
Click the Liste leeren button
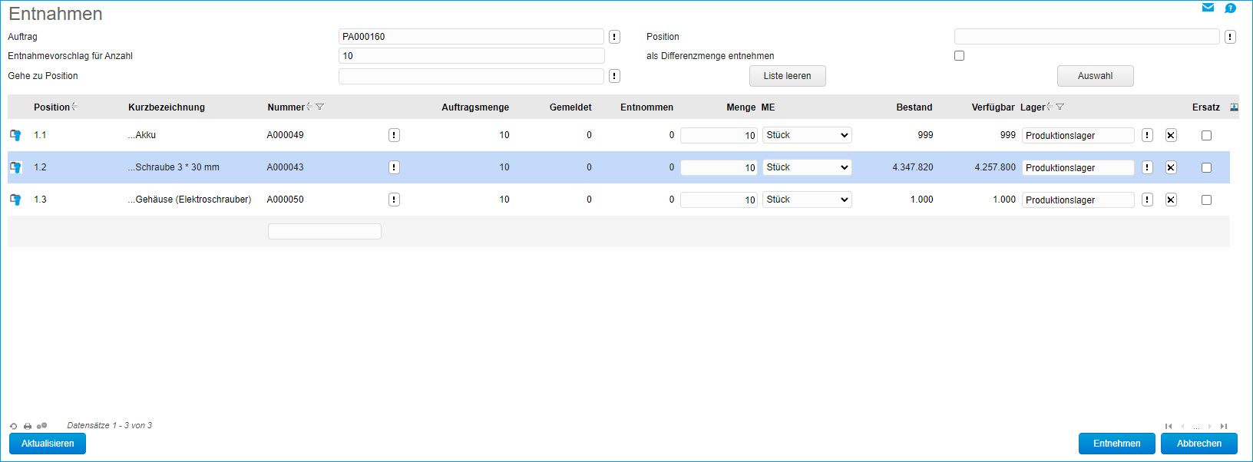pos(787,76)
